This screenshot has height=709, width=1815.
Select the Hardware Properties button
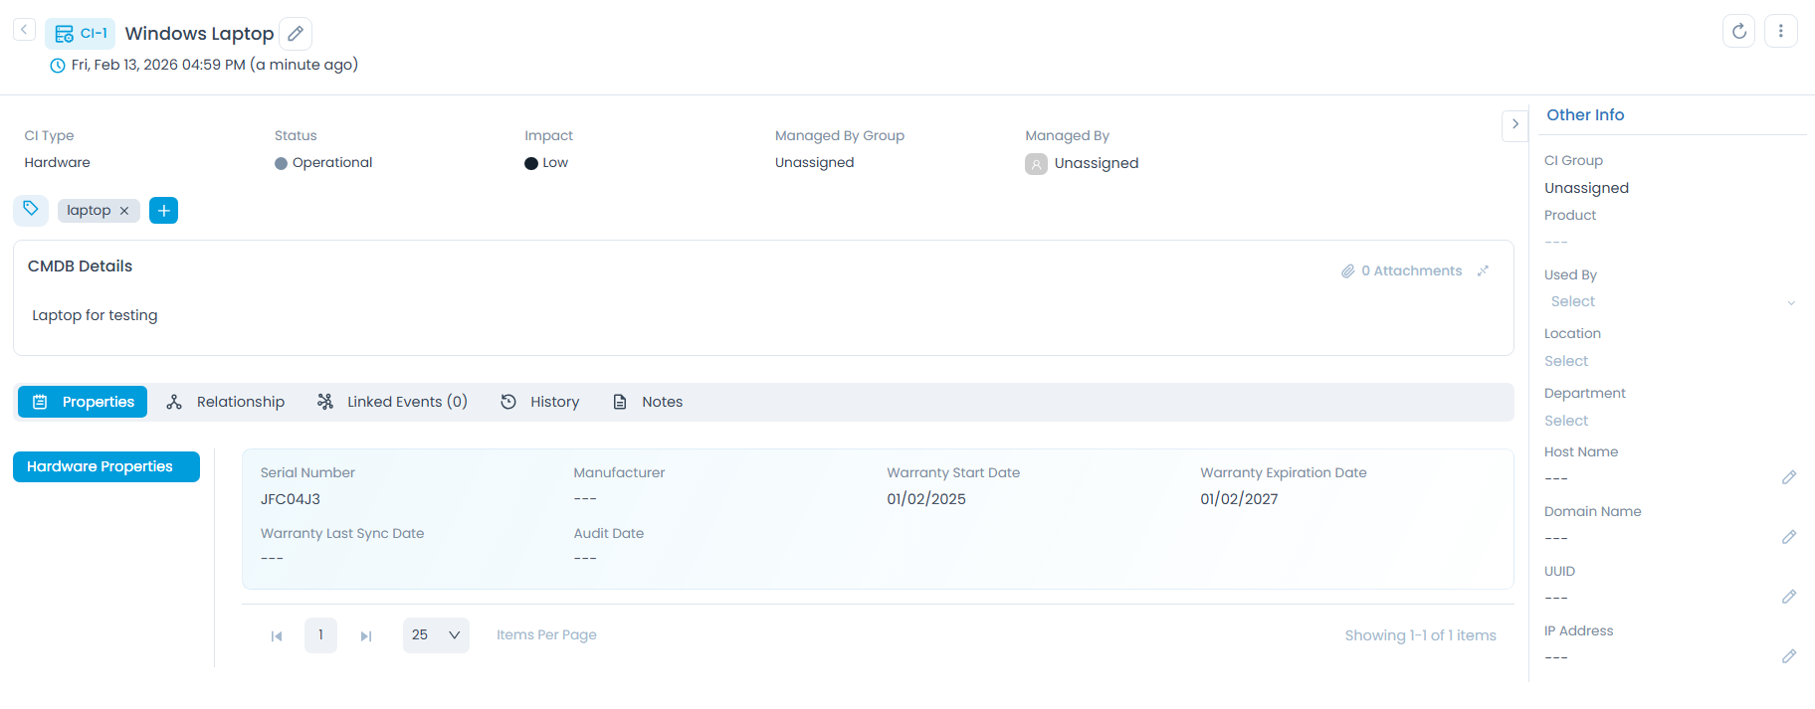[x=106, y=466]
